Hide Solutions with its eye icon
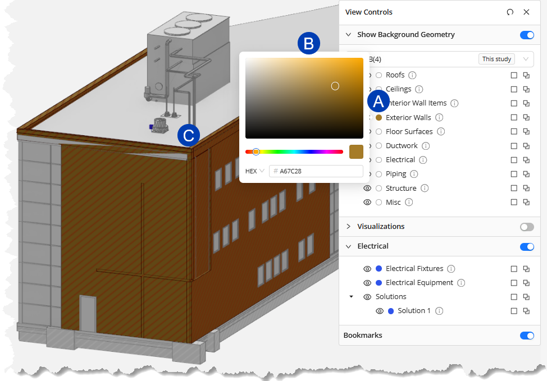The height and width of the screenshot is (381, 547). [367, 297]
